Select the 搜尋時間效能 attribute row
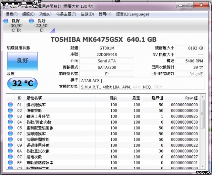 103,139
